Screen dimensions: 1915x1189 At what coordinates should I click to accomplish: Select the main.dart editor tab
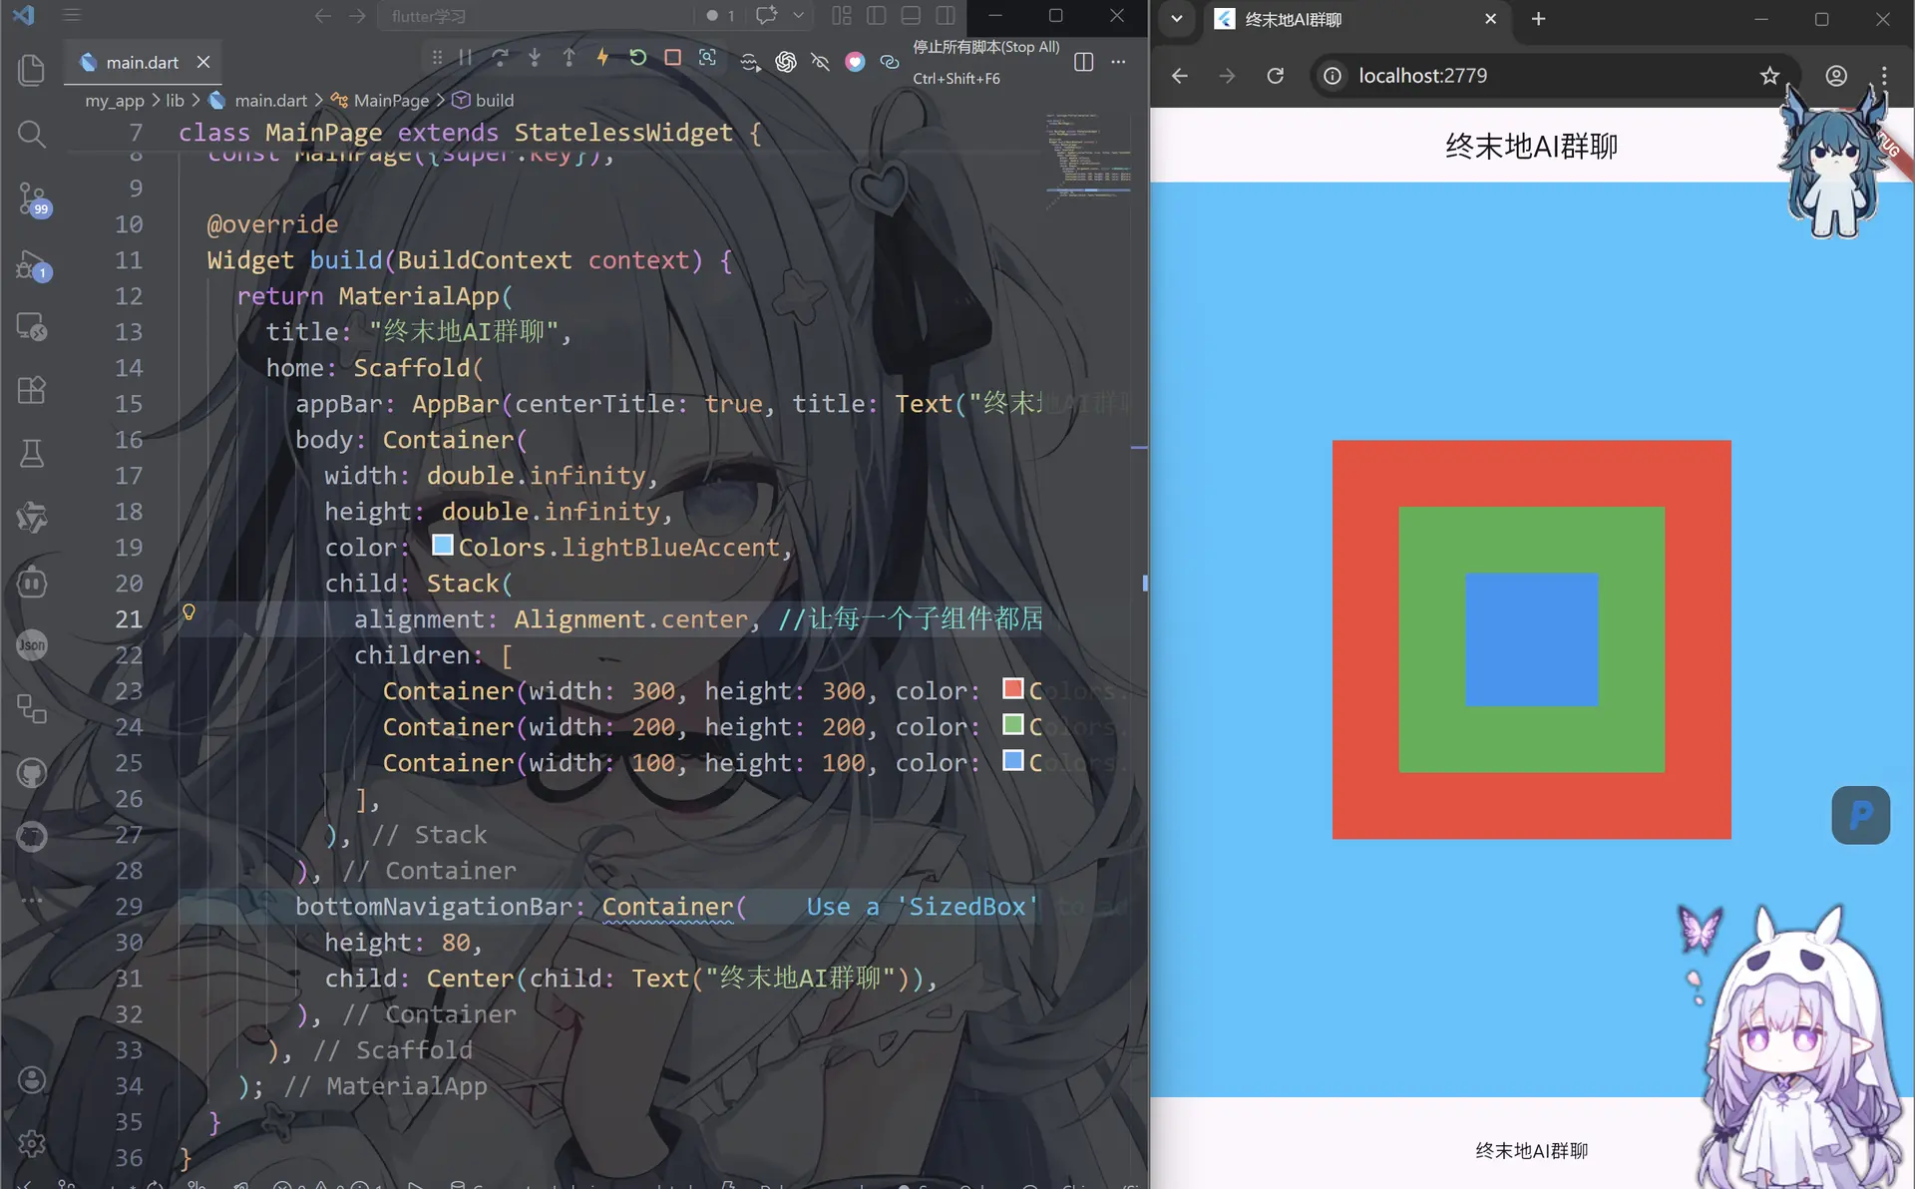(x=143, y=62)
